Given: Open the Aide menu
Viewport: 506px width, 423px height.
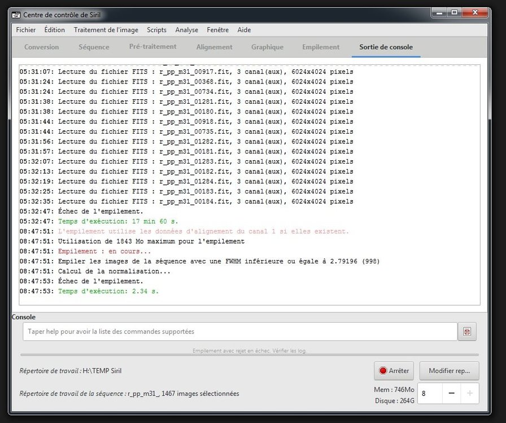Looking at the screenshot, I should [244, 30].
